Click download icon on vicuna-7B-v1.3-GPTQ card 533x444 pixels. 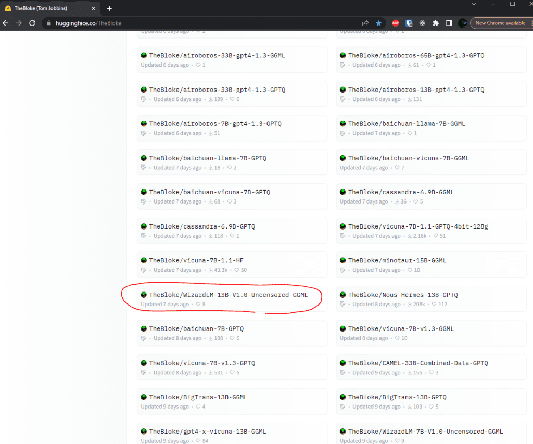(211, 373)
